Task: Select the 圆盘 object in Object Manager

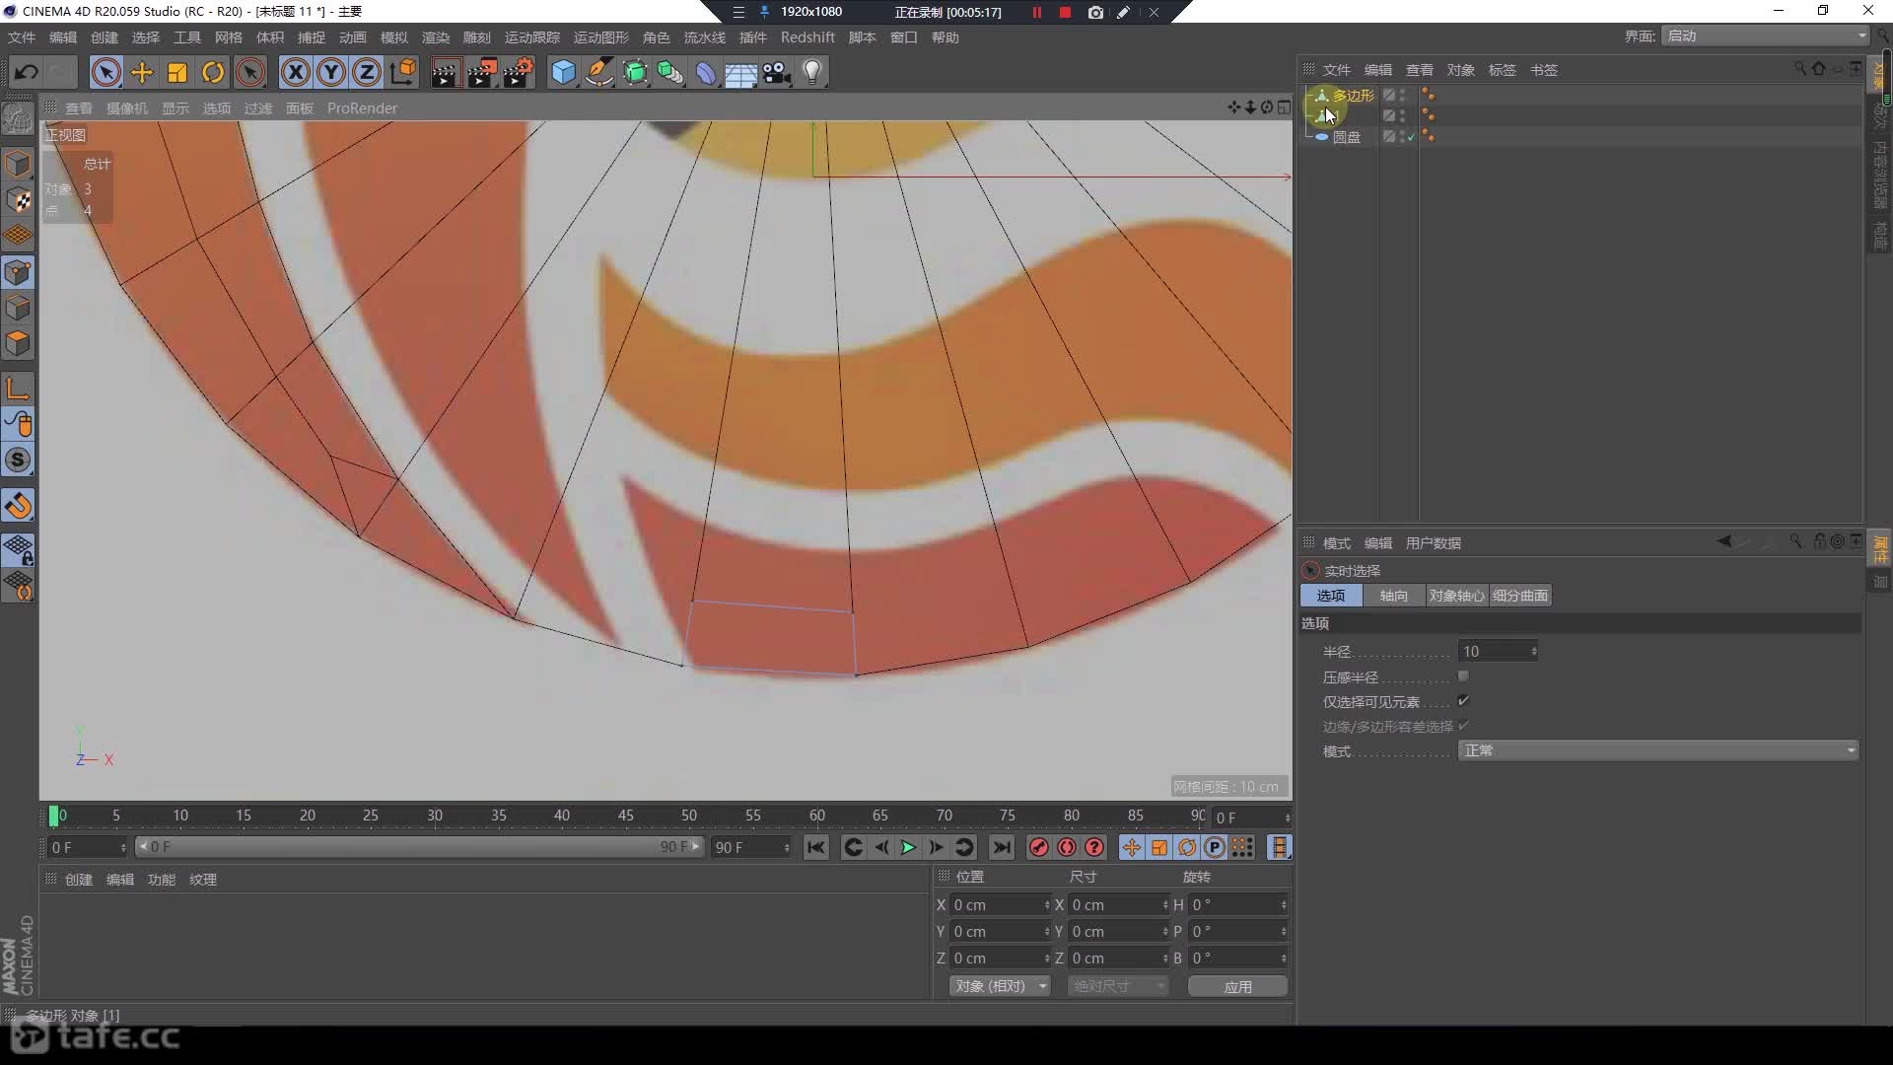Action: 1346,137
